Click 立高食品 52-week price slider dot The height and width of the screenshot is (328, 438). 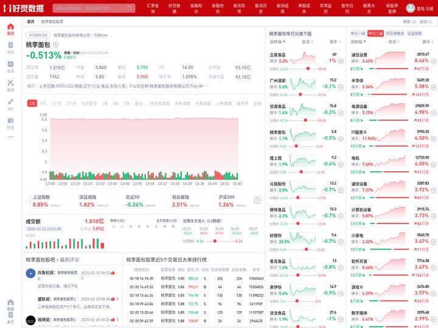pos(308,68)
